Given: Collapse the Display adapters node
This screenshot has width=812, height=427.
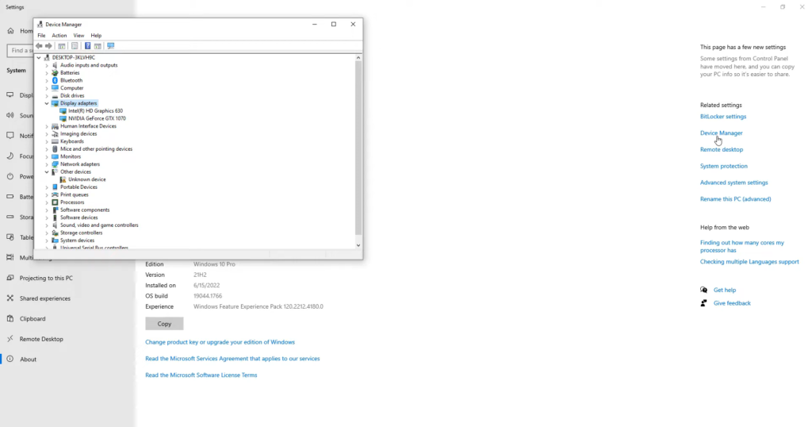Looking at the screenshot, I should 47,103.
